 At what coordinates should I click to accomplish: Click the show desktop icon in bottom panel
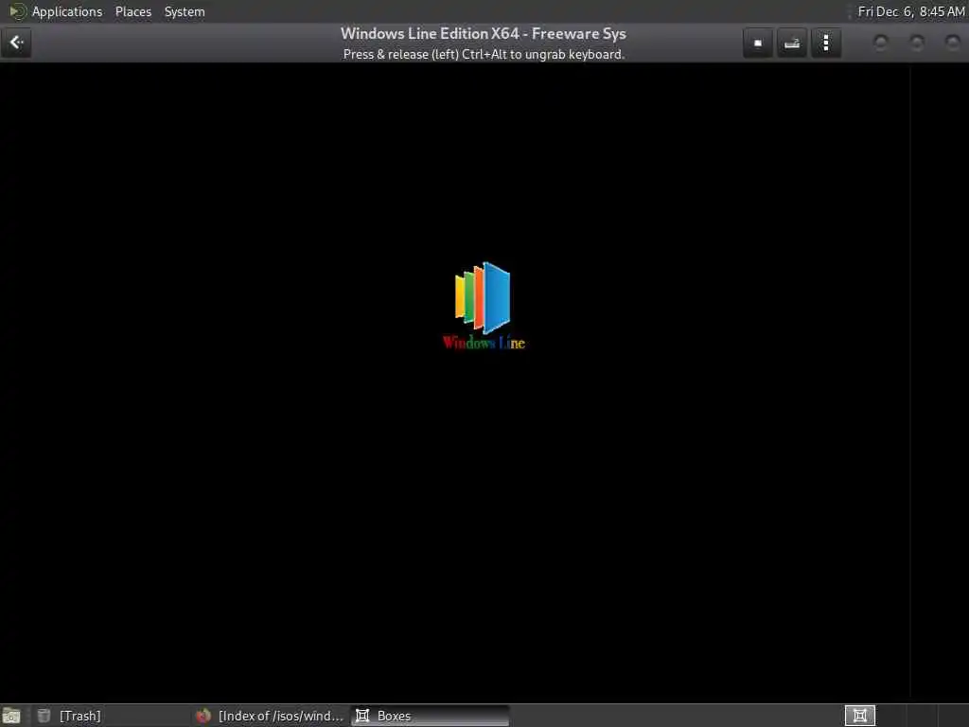[11, 716]
